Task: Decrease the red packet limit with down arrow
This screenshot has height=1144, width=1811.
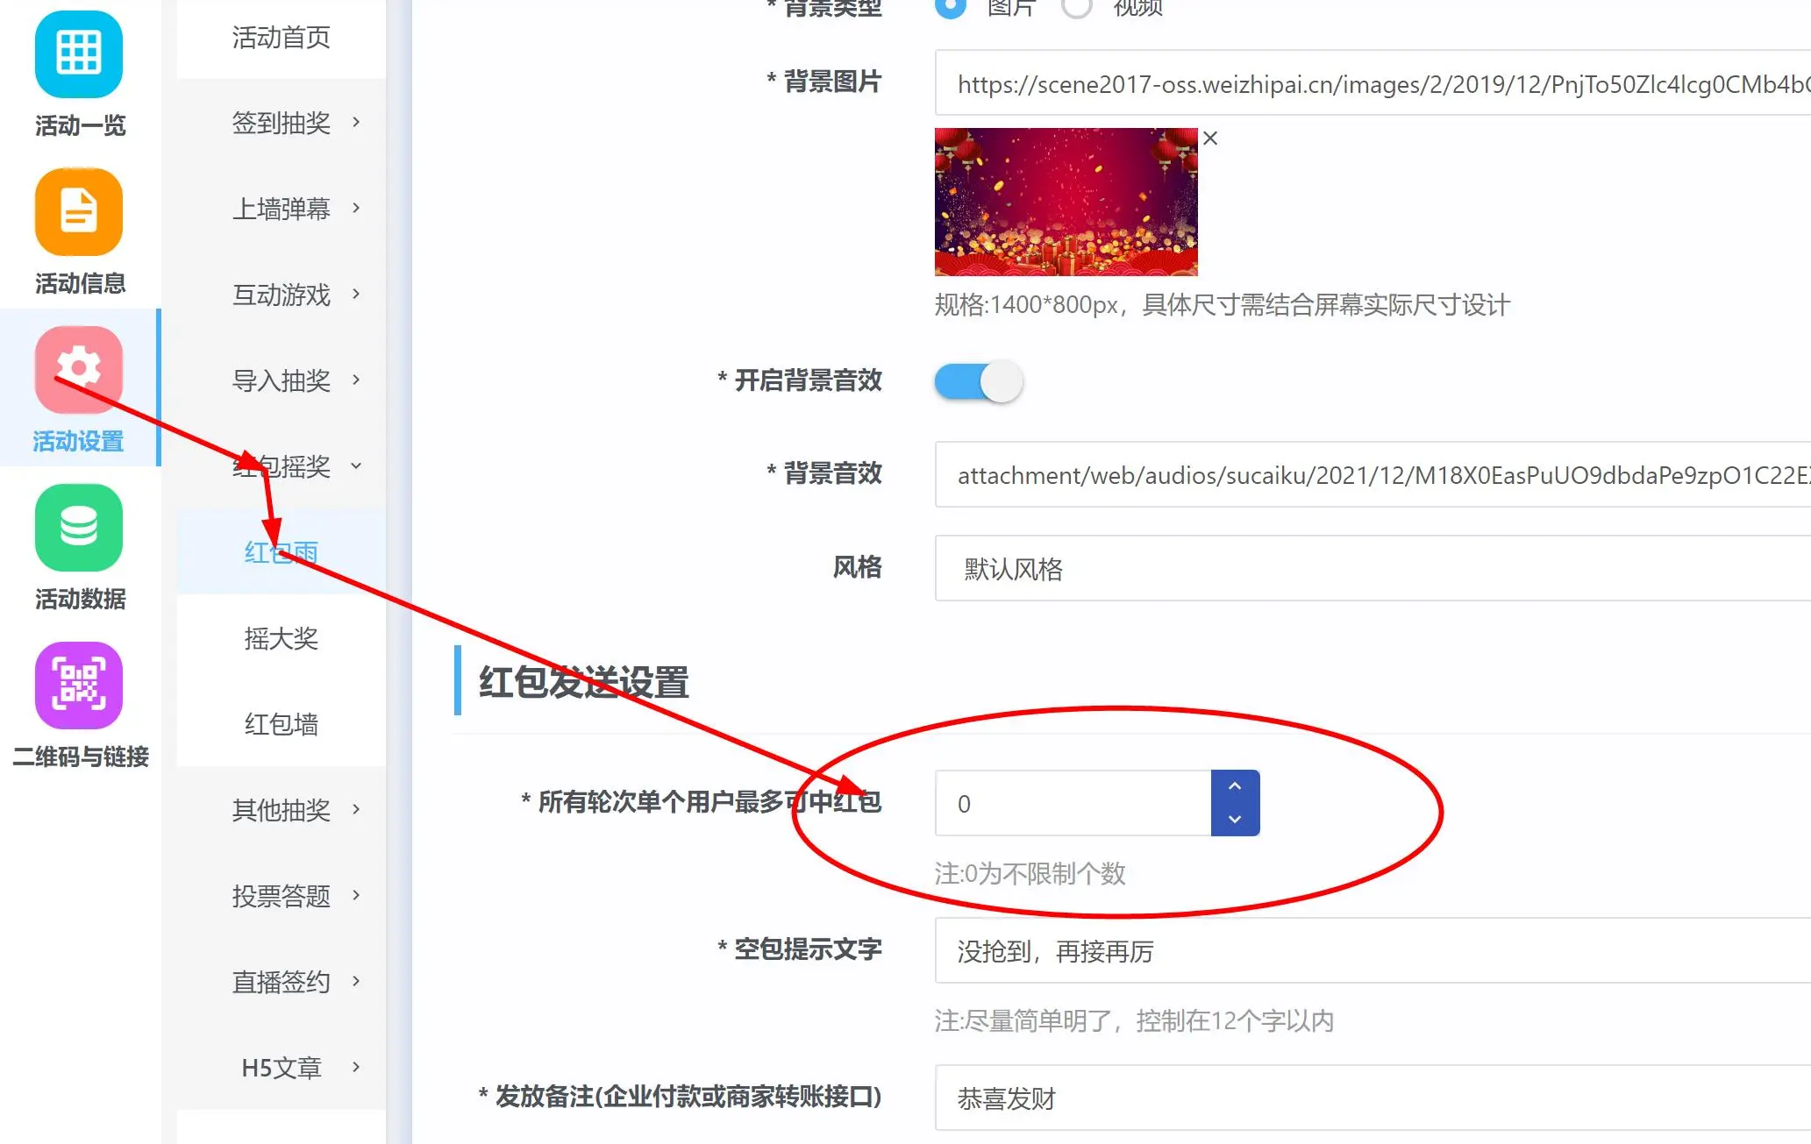Action: pos(1235,820)
